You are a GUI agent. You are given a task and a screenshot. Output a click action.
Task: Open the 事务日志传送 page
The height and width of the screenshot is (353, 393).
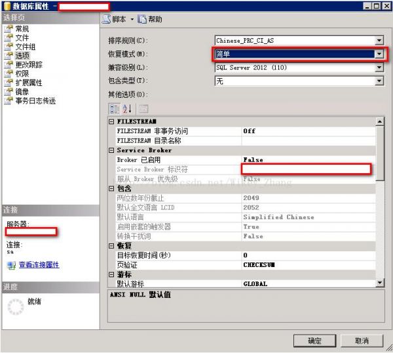(x=35, y=101)
